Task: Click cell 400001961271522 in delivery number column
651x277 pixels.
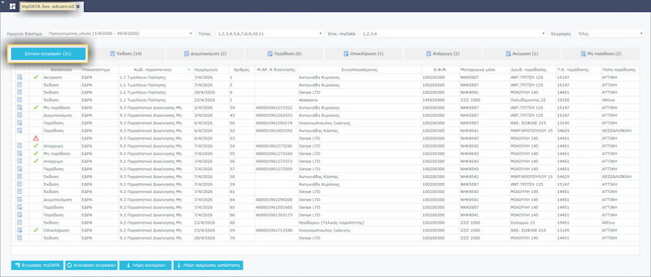Action: click(275, 107)
